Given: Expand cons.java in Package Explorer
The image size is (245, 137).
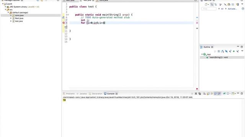Looking at the screenshot, I should coord(11,15).
